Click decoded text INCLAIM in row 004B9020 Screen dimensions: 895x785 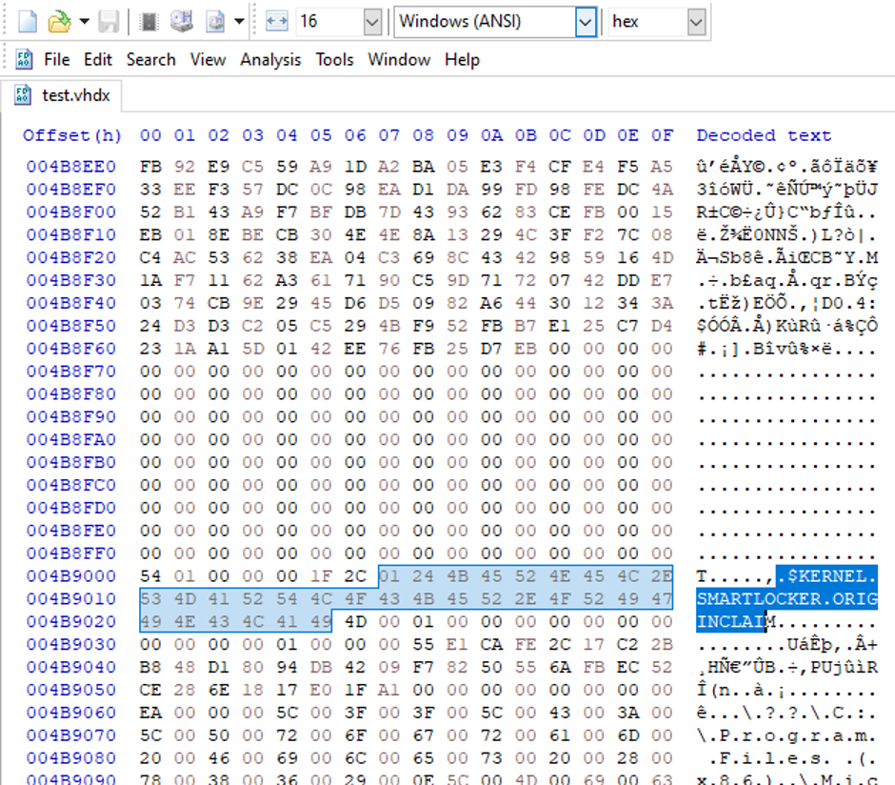736,622
